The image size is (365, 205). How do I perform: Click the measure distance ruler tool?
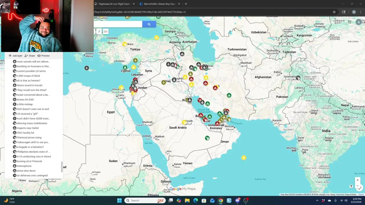click(x=106, y=32)
